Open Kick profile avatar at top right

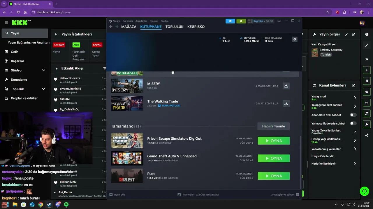pos(362,23)
